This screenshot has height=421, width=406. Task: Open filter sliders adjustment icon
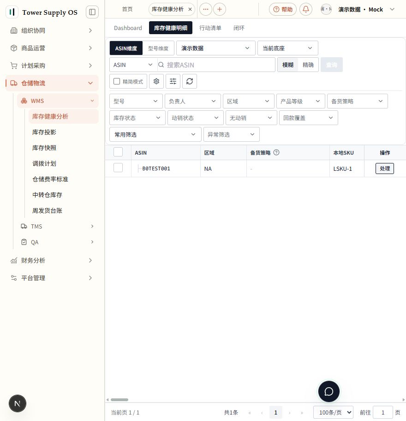click(x=173, y=81)
